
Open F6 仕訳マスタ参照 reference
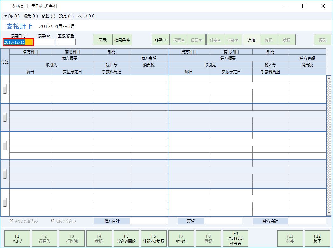tap(154, 238)
